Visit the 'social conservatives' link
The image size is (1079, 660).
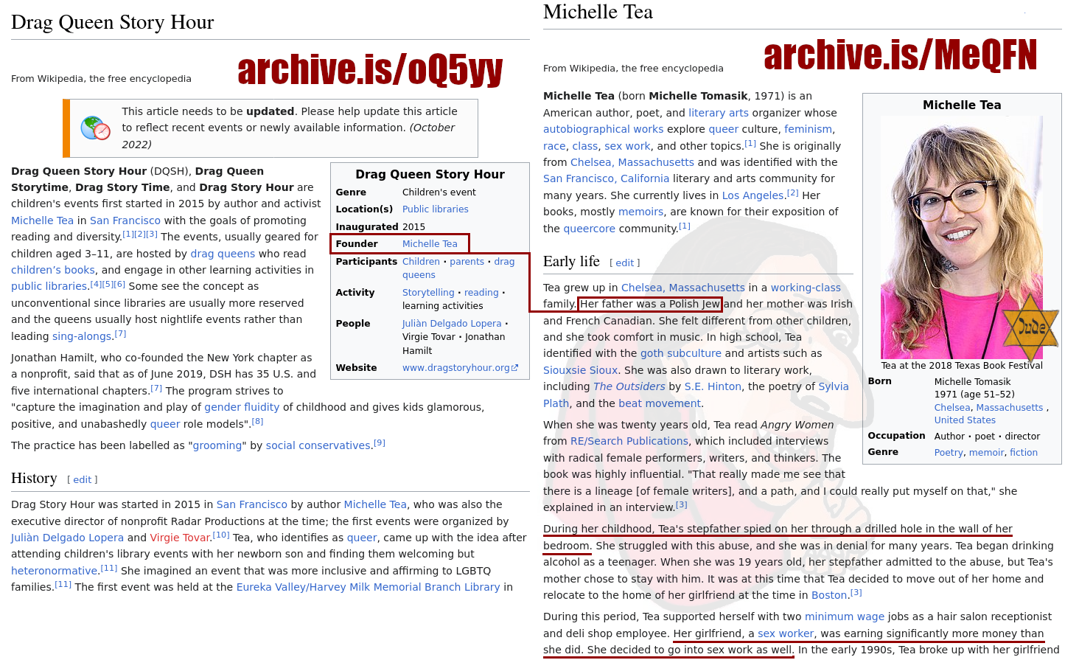tap(318, 445)
